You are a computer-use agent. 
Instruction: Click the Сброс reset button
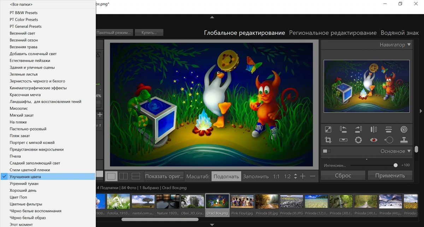(343, 175)
